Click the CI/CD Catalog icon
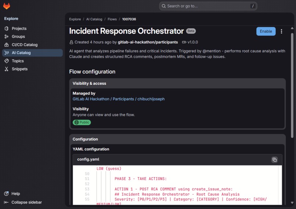The width and height of the screenshot is (296, 209). click(6, 45)
